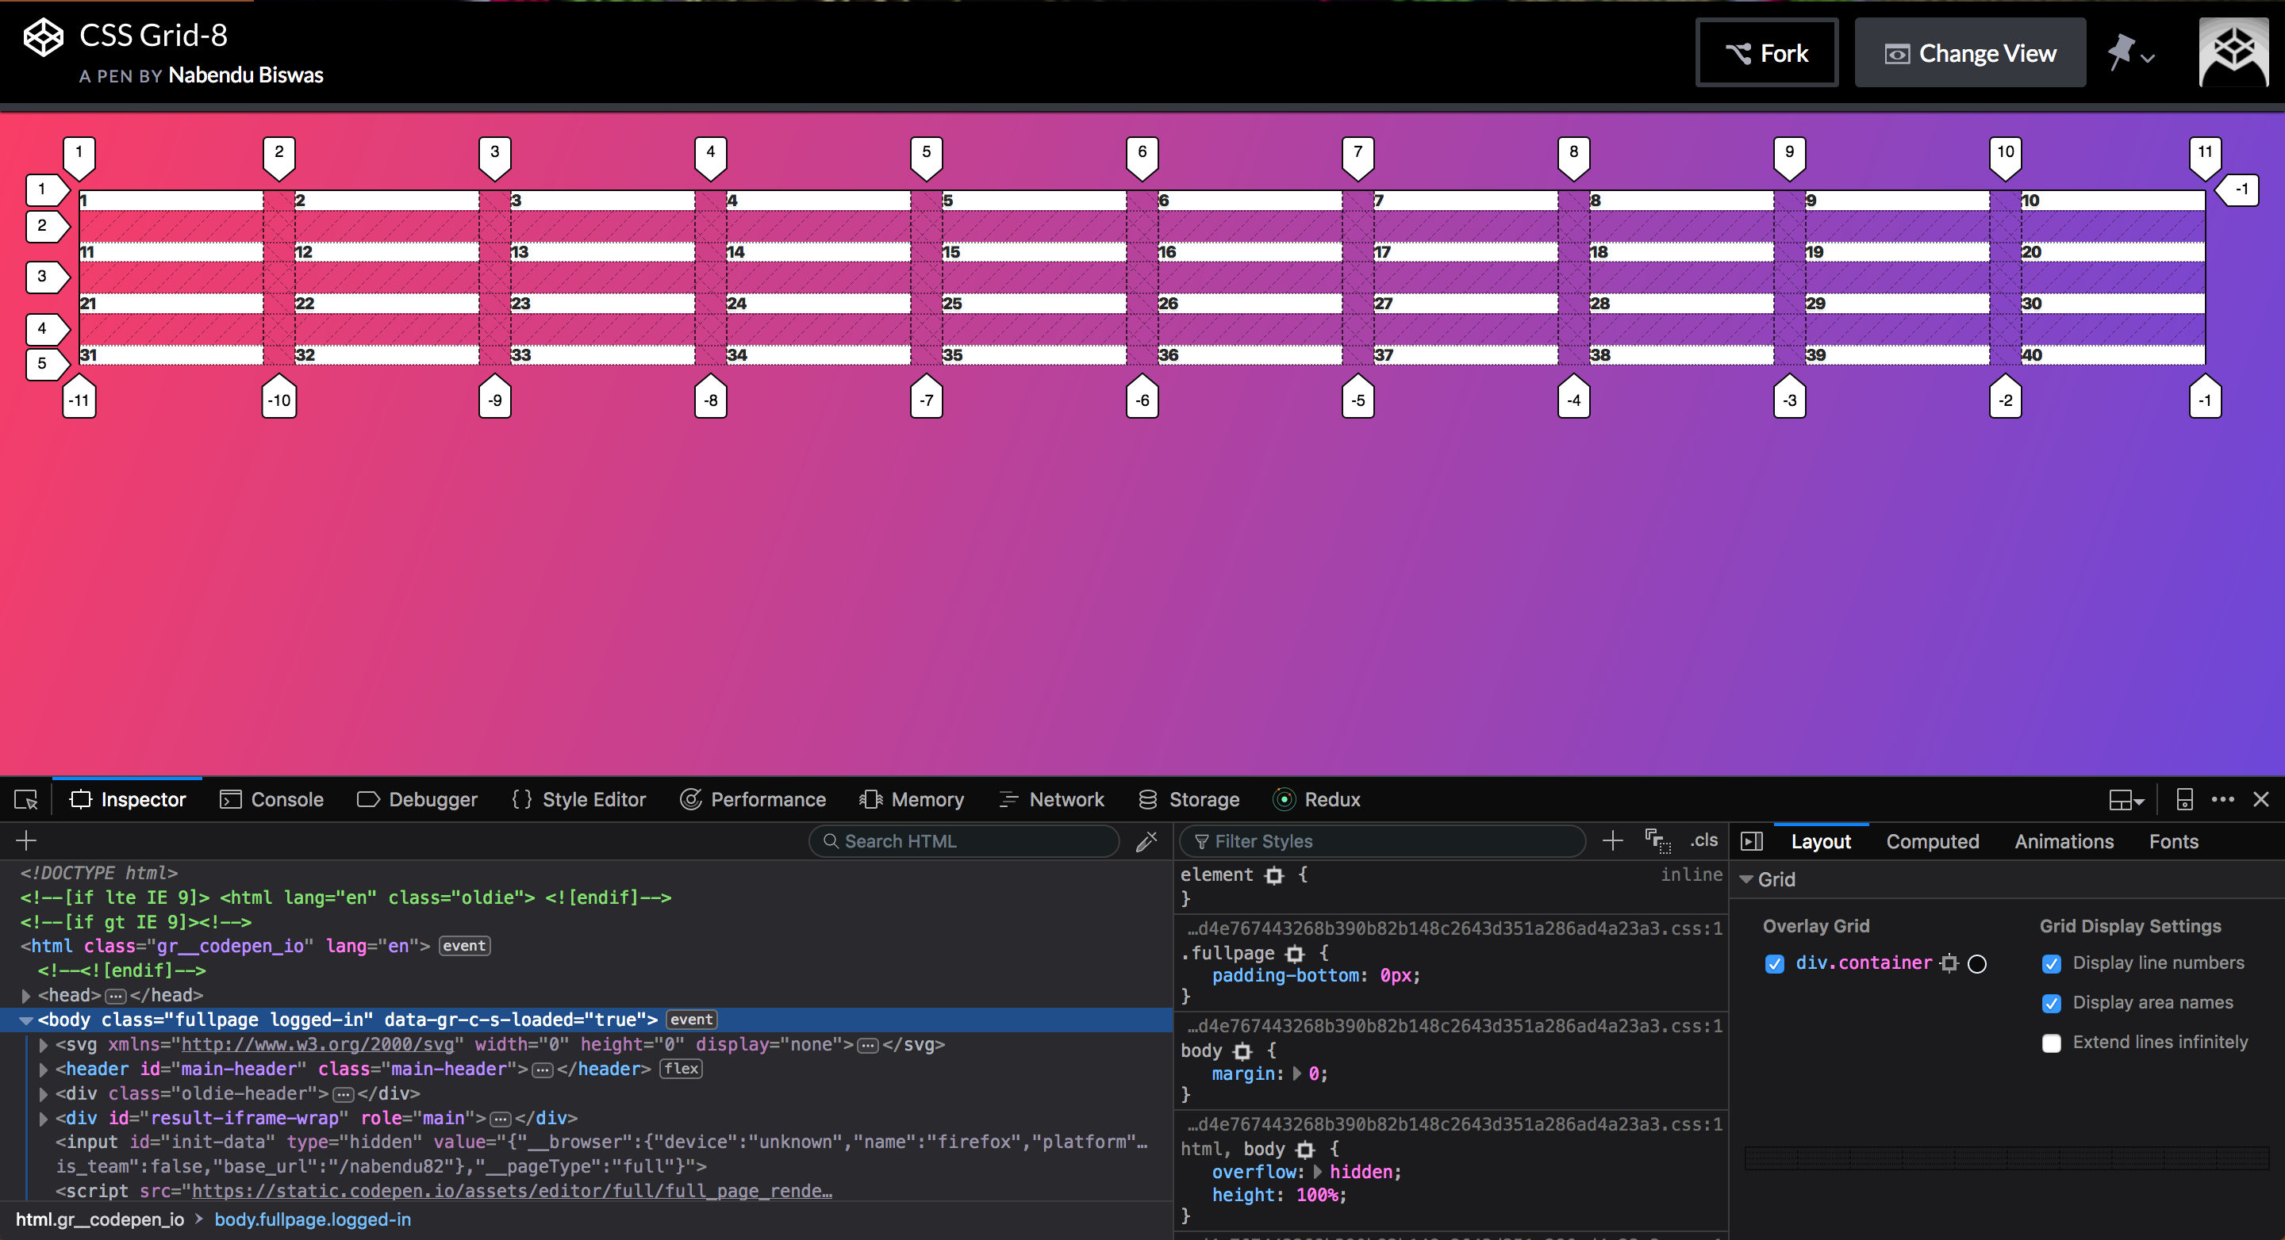Focus the Filter Styles field
Screen dimensions: 2285x1240
click(1383, 841)
